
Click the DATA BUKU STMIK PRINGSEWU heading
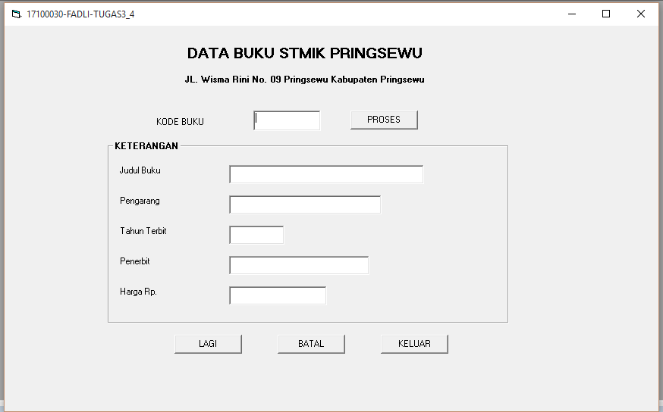point(304,53)
